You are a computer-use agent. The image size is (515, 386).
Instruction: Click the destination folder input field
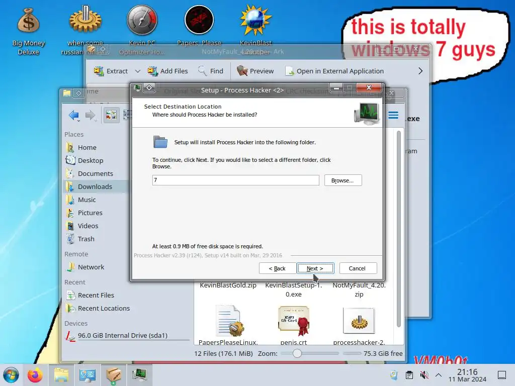coord(235,180)
